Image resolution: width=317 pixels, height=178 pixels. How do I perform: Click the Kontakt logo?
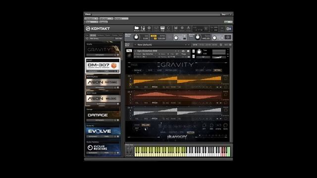(x=98, y=29)
